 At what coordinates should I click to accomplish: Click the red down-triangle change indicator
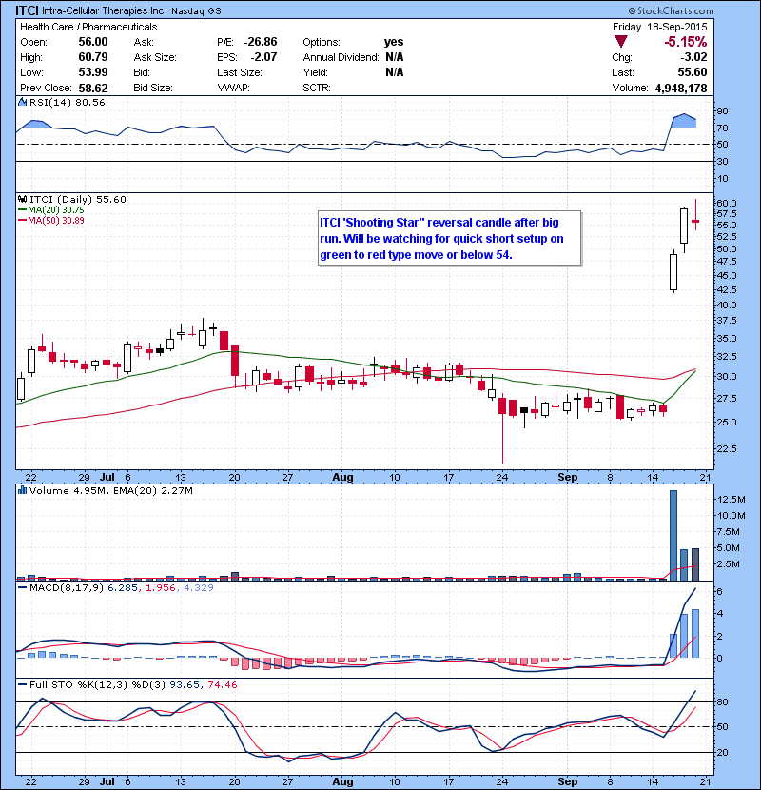620,42
